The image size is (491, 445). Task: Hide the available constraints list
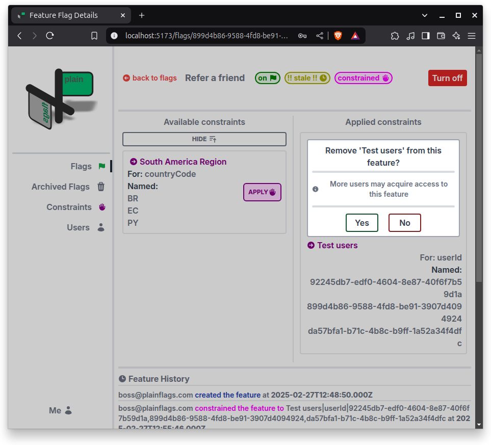tap(204, 139)
